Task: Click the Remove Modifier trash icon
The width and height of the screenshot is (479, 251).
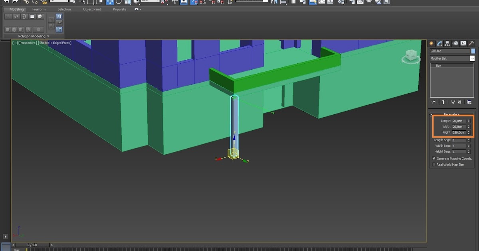Action: (460, 102)
